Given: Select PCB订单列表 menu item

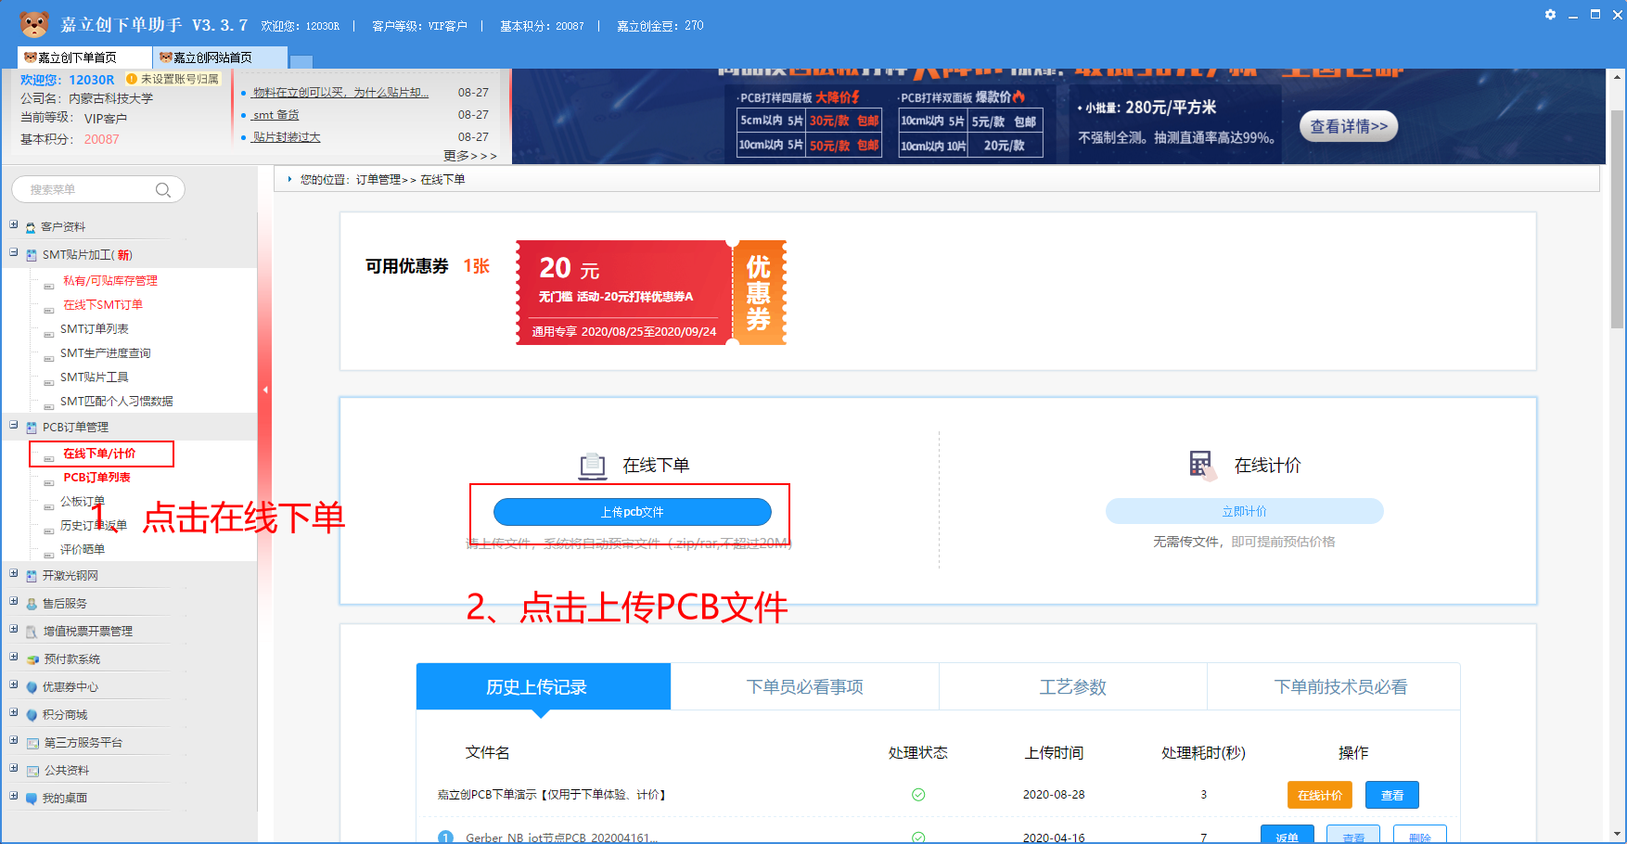Looking at the screenshot, I should tap(96, 478).
